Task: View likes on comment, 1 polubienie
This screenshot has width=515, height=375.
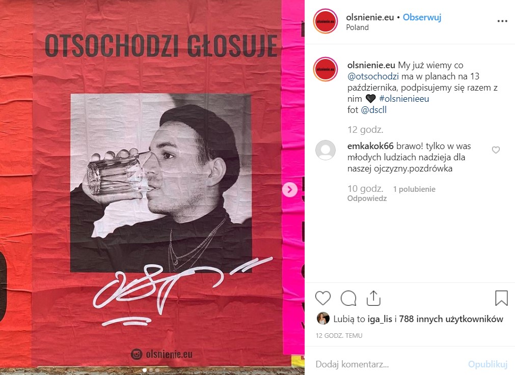Action: click(414, 189)
